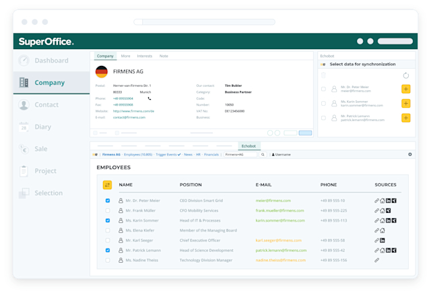The image size is (431, 295).
Task: Click link source icon for Nadine Theiss
Action: click(x=377, y=260)
